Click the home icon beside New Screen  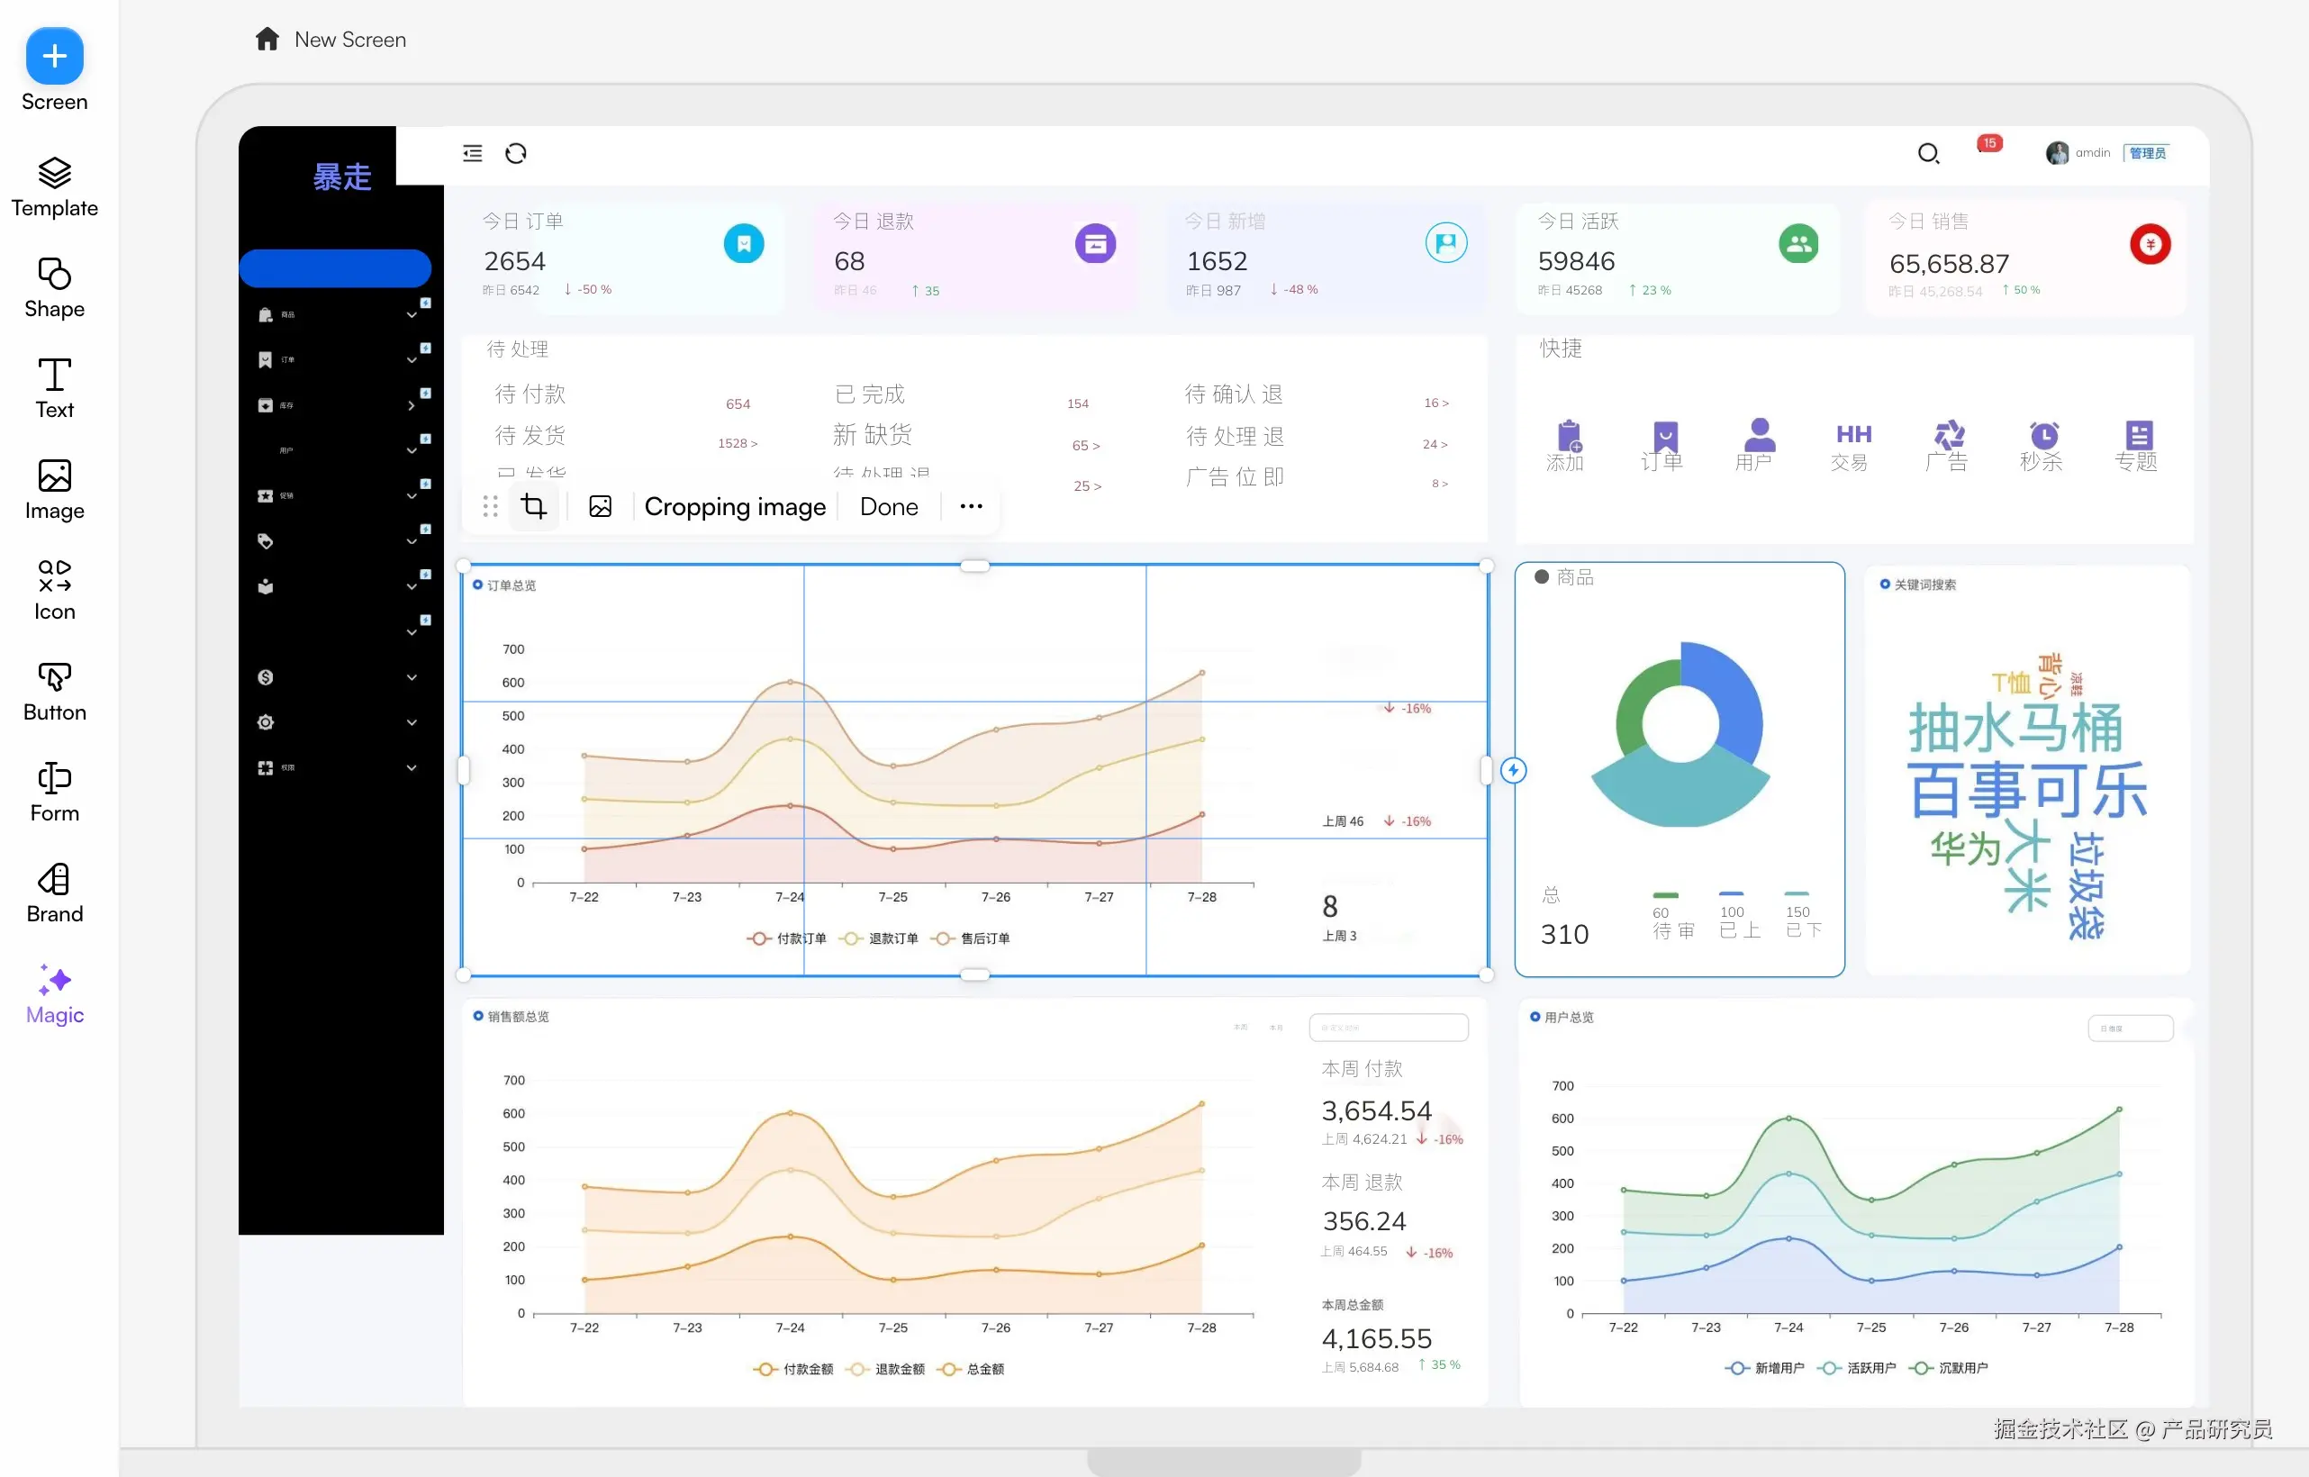coord(267,40)
